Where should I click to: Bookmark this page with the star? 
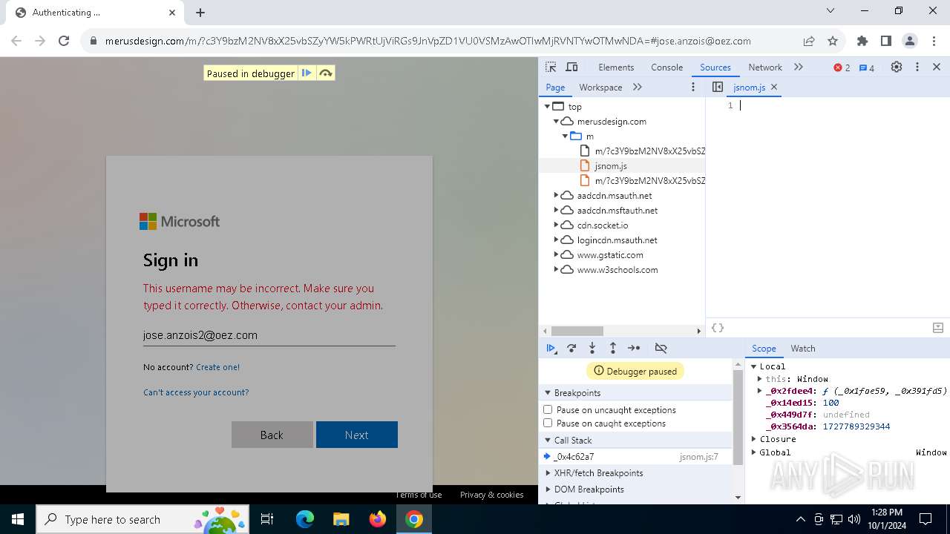(833, 41)
